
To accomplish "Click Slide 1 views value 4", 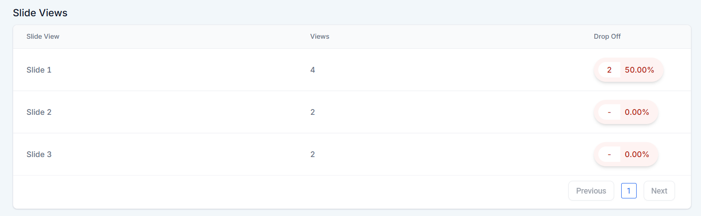I will point(313,70).
